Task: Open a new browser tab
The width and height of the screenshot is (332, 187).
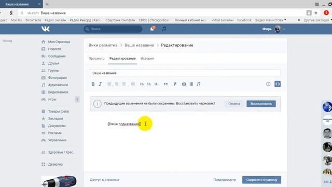Action: click(x=47, y=4)
